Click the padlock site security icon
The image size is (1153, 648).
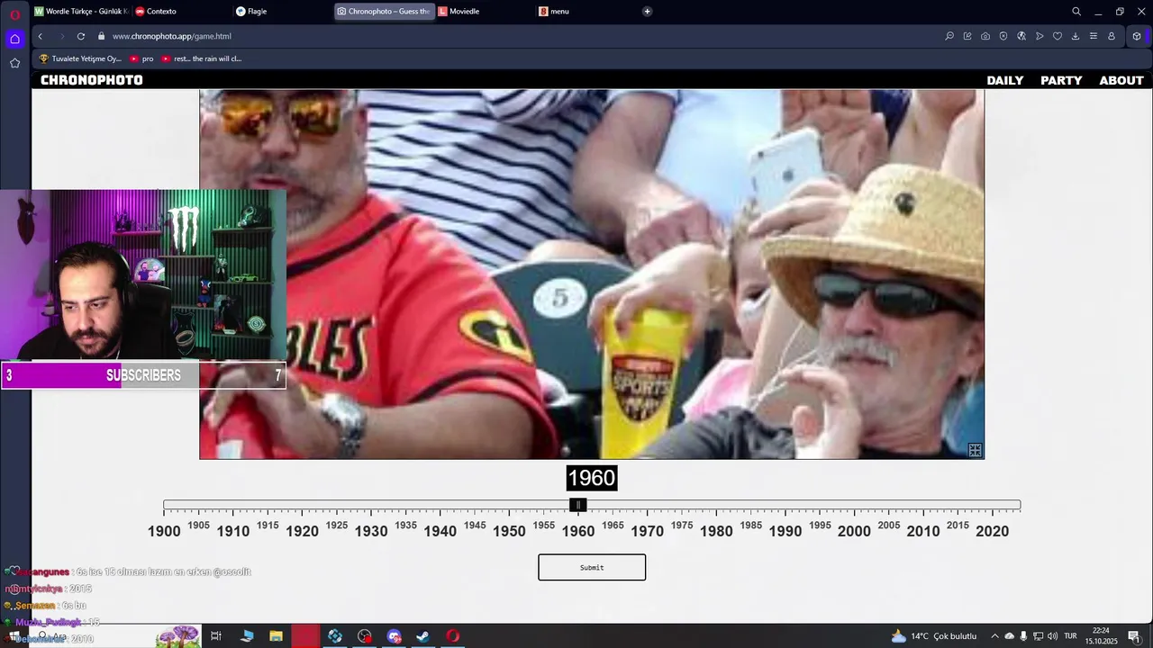102,36
